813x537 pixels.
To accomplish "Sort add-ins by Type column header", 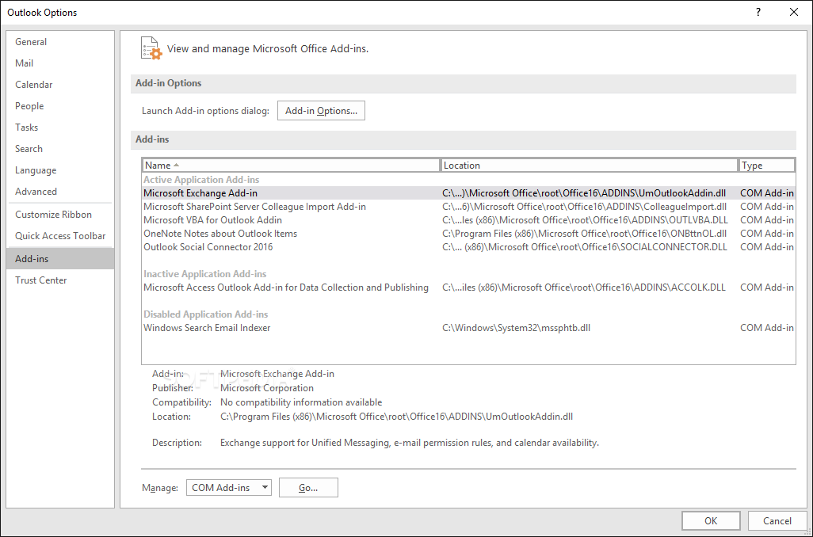I will pyautogui.click(x=766, y=166).
